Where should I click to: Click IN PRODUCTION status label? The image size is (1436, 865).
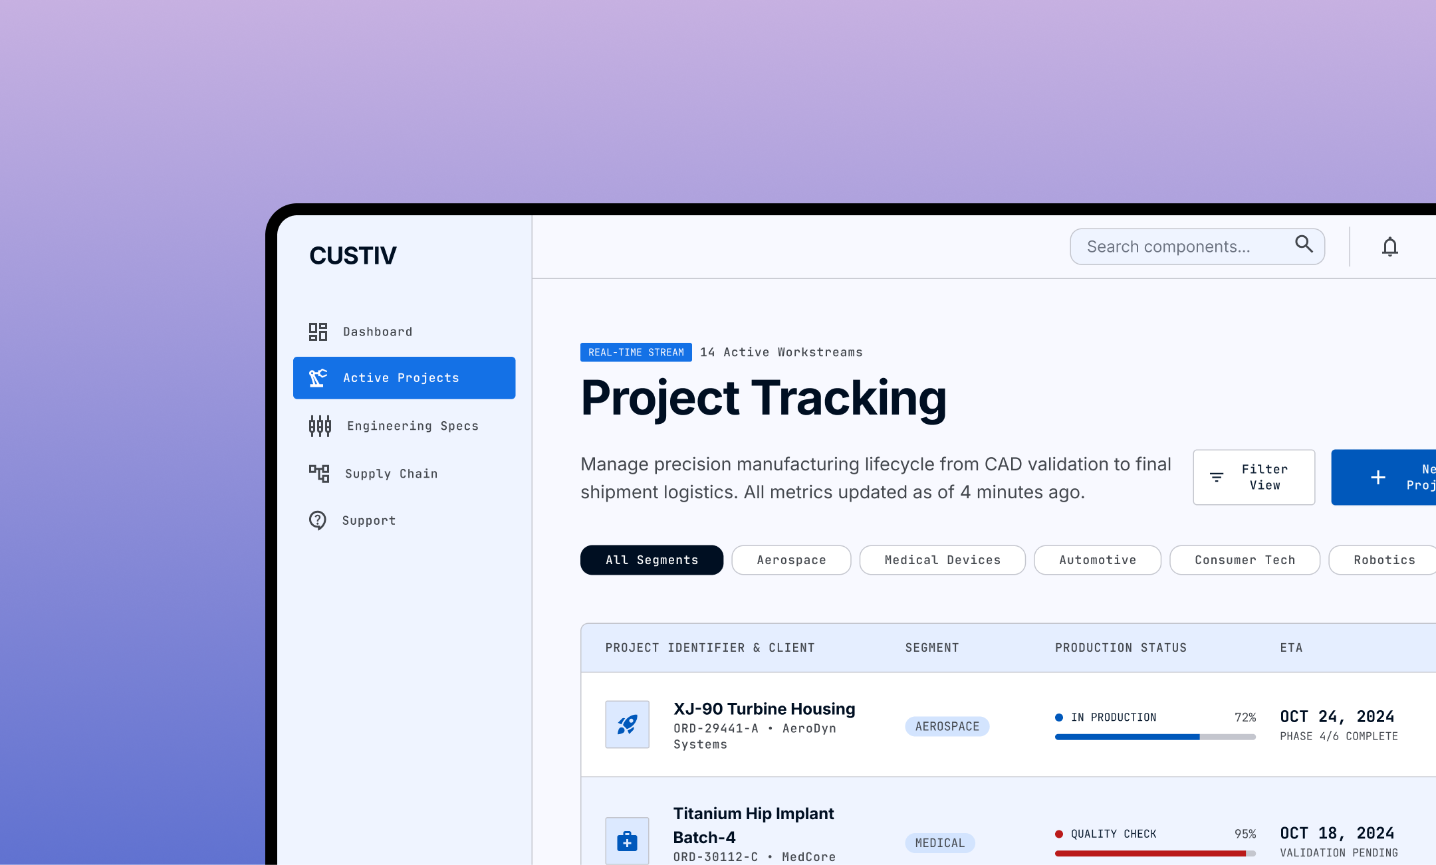click(1114, 718)
